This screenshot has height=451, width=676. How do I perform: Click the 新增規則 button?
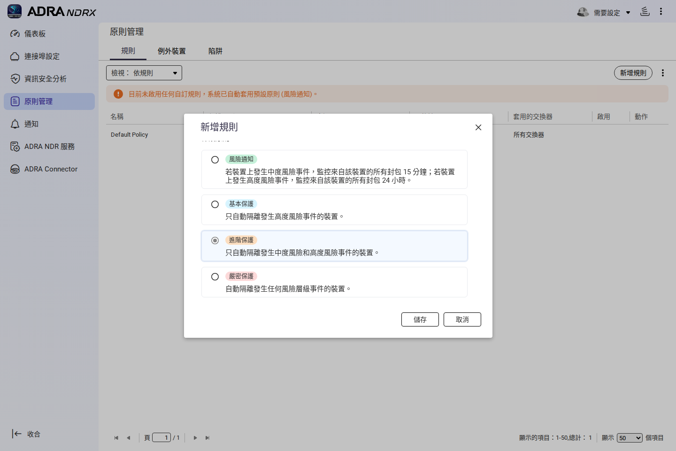[x=633, y=73]
